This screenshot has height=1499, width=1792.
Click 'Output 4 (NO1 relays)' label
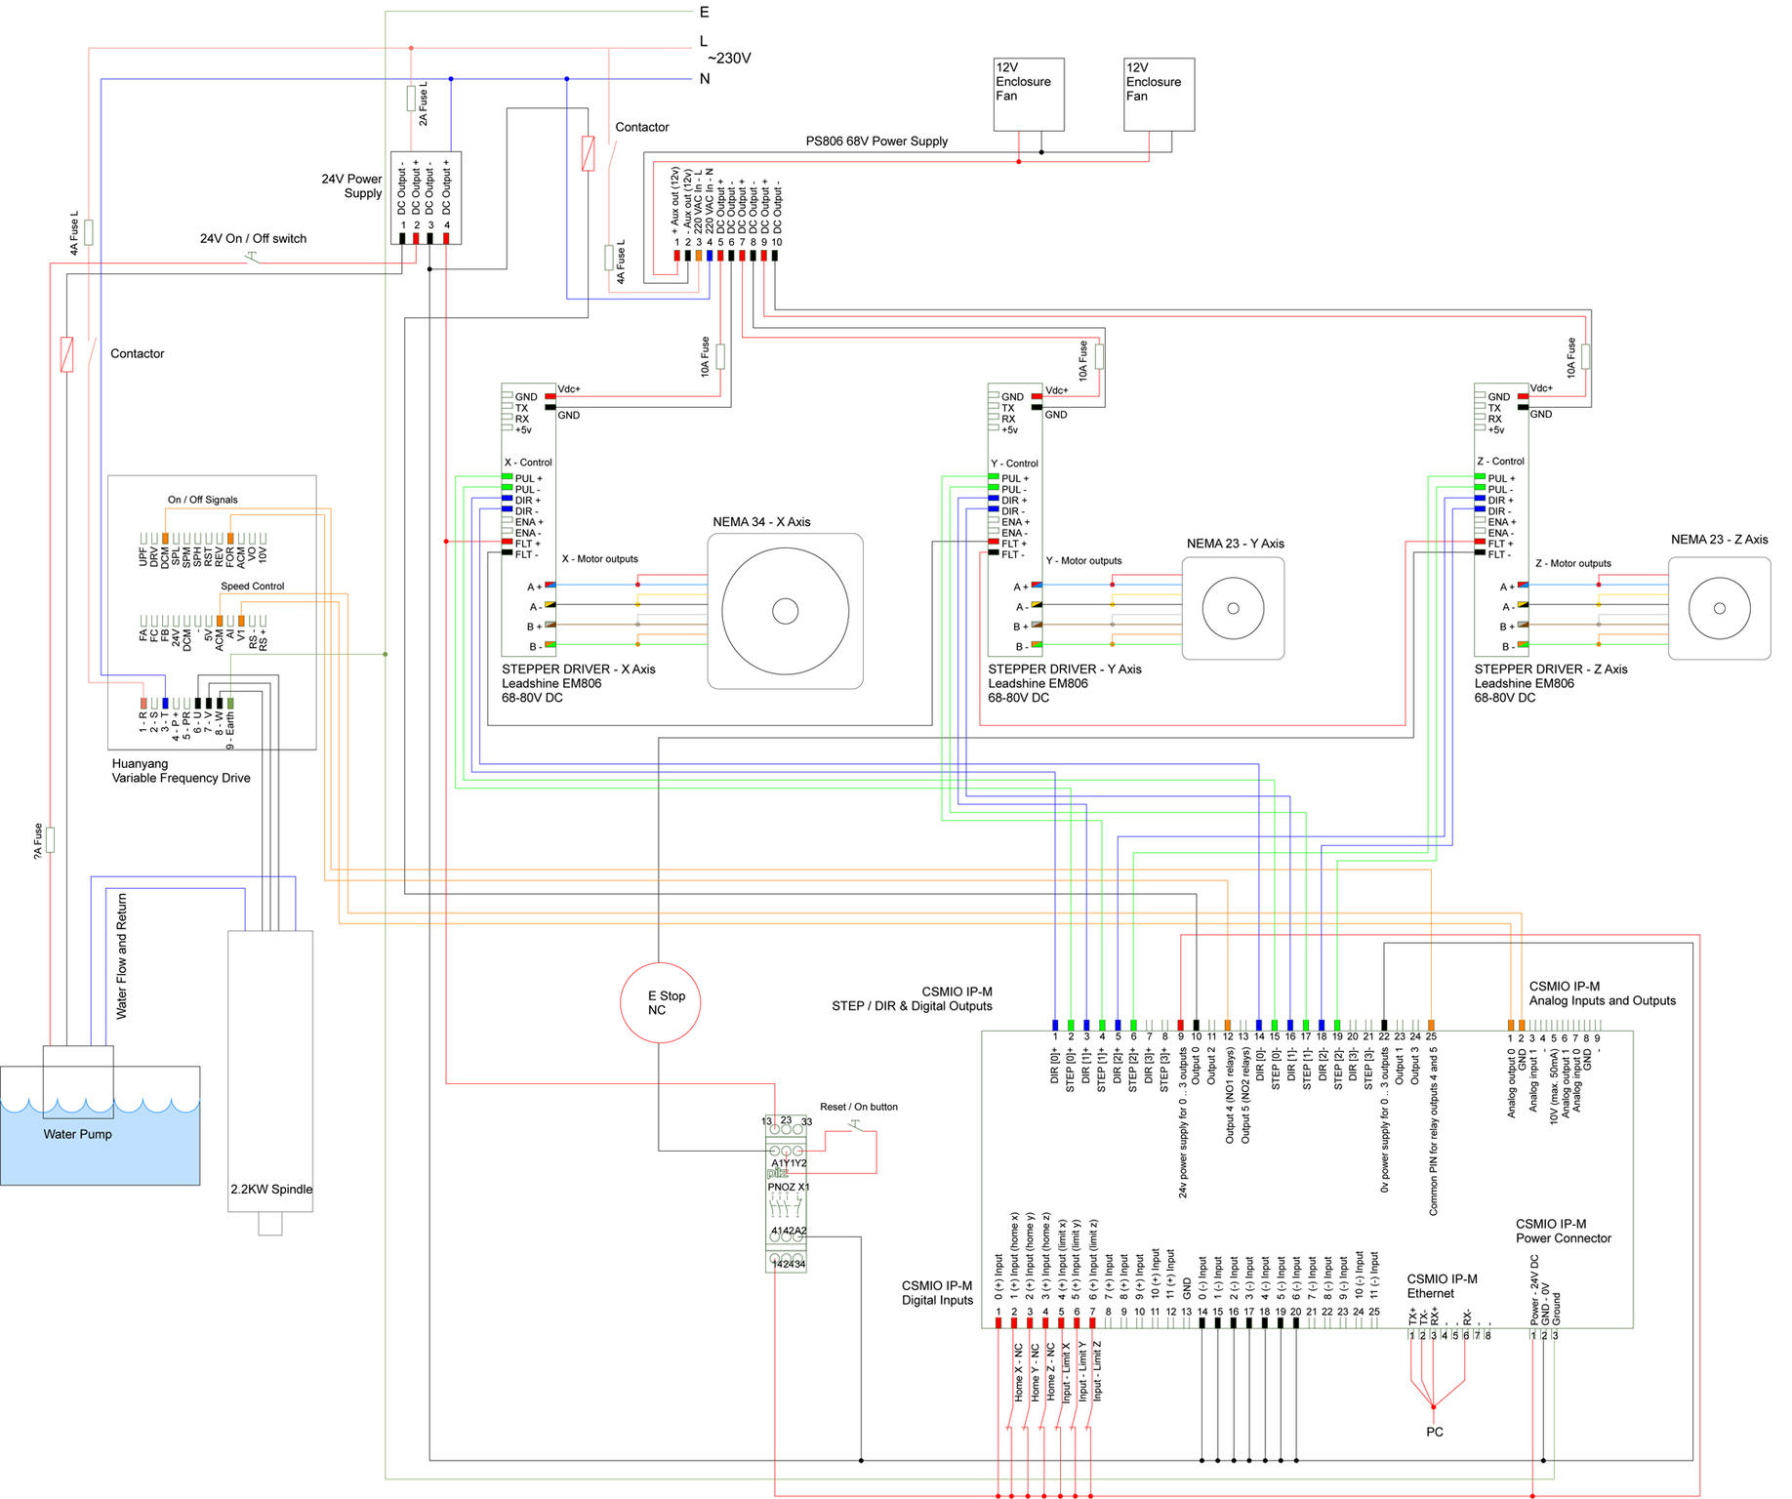1230,1095
